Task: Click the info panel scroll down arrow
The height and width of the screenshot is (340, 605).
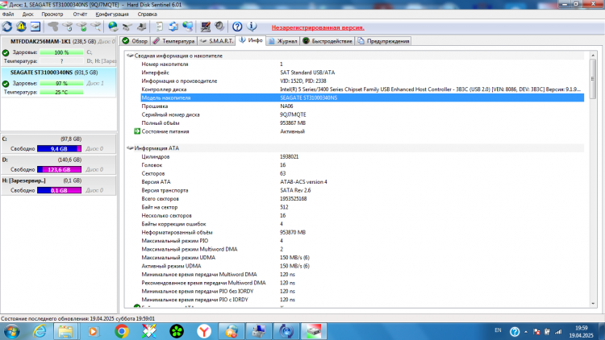Action: (593, 304)
